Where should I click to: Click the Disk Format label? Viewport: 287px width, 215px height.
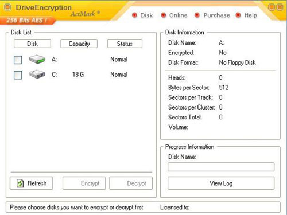[183, 62]
